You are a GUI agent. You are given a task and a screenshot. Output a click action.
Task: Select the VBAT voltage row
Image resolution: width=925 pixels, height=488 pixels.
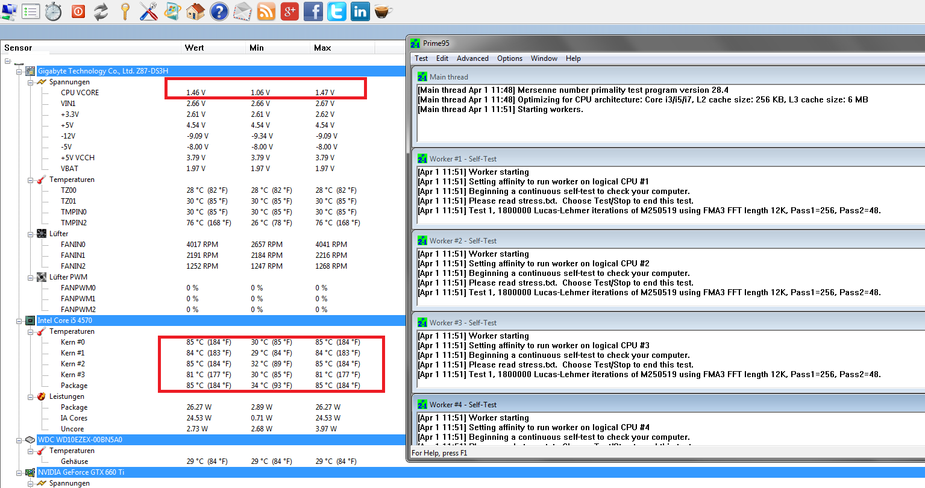[x=203, y=169]
